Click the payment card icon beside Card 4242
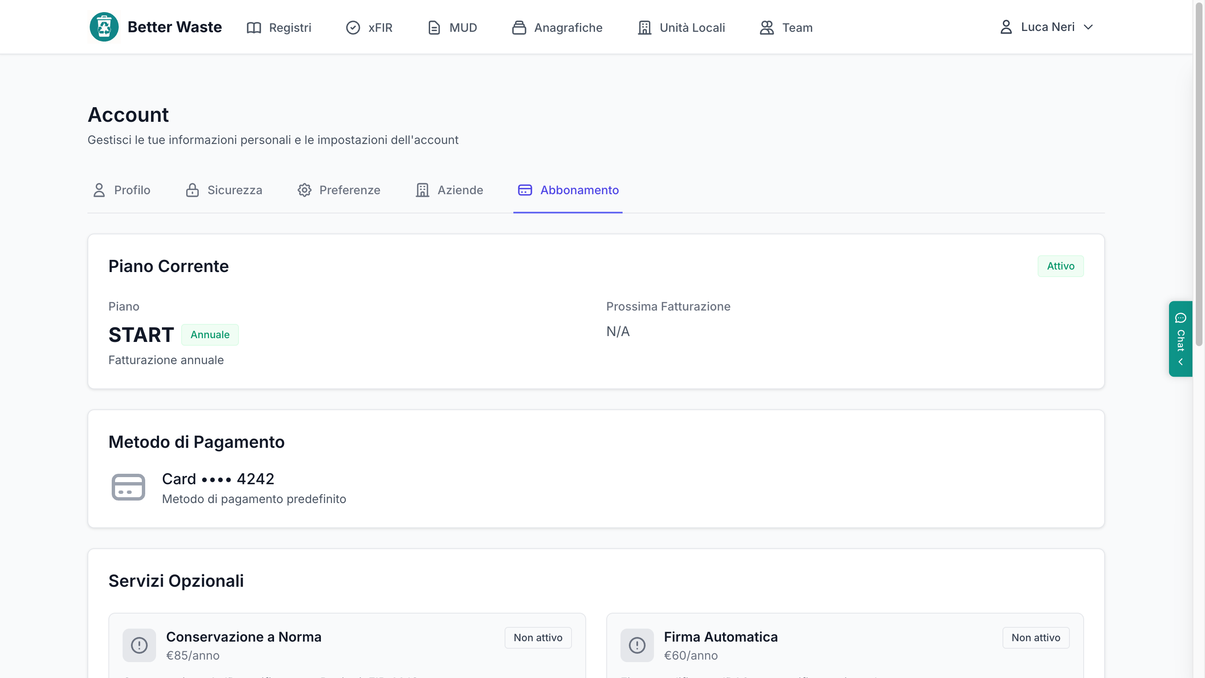This screenshot has width=1205, height=678. pos(128,487)
